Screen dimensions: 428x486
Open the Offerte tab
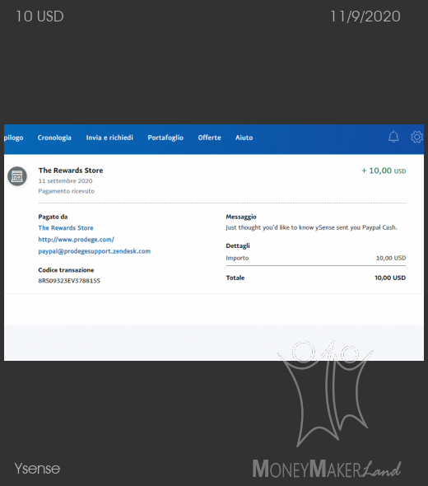click(209, 138)
